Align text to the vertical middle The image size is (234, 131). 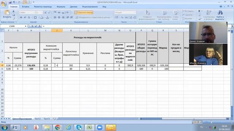pyautogui.click(x=59, y=12)
